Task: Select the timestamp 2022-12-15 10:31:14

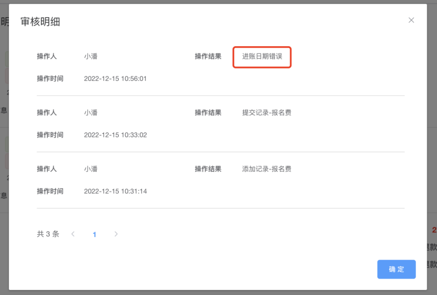Action: click(x=115, y=191)
